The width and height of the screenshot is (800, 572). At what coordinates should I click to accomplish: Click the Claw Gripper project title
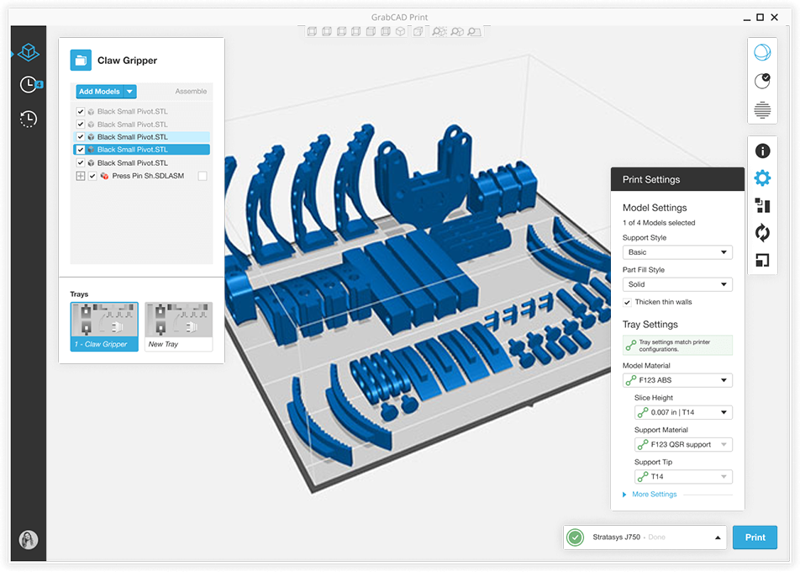[127, 61]
